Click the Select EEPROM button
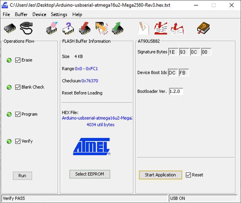The image size is (241, 203). click(90, 174)
